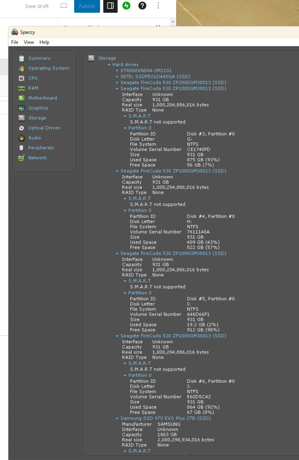Viewport: 299px width, 460px height.
Task: Select the 67 GB (8%) free space value
Action: click(x=201, y=412)
